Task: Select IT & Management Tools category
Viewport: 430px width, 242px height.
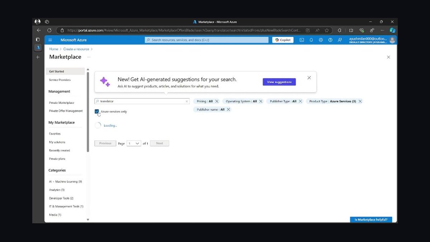Action: click(66, 207)
